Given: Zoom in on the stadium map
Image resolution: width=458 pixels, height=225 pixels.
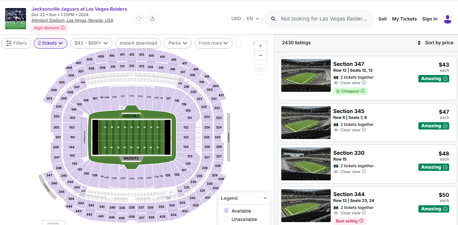Looking at the screenshot, I should pyautogui.click(x=260, y=46).
